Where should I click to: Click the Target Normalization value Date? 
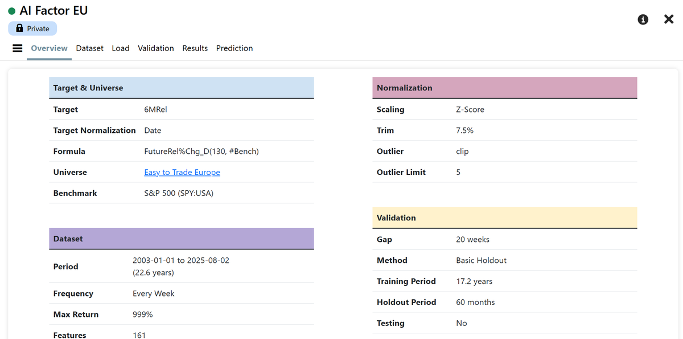[x=153, y=131]
